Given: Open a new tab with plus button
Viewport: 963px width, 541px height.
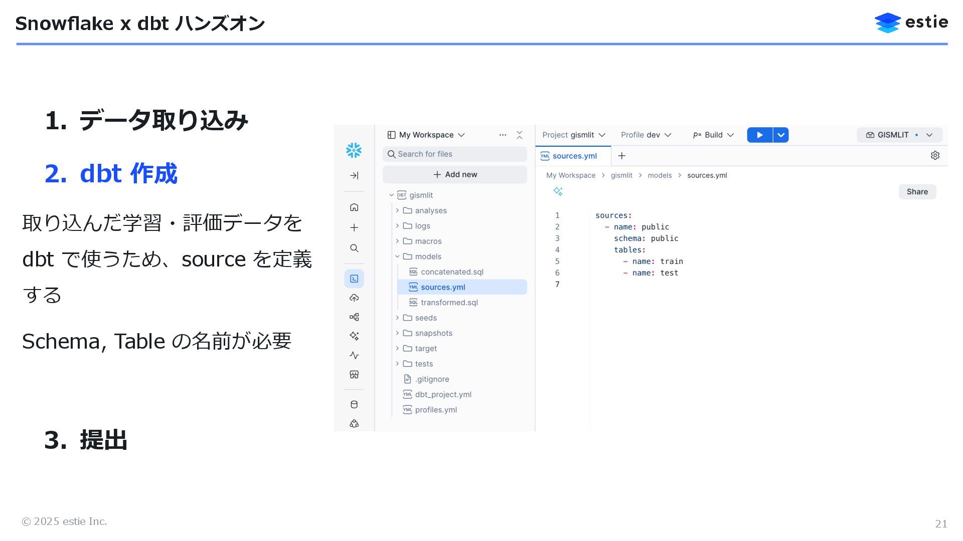Looking at the screenshot, I should (x=621, y=156).
